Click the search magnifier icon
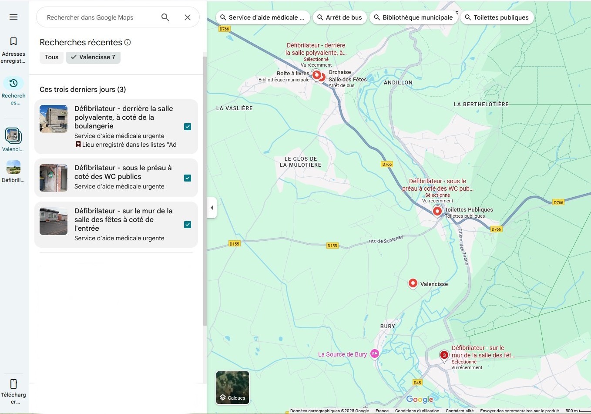This screenshot has height=414, width=591. click(165, 17)
